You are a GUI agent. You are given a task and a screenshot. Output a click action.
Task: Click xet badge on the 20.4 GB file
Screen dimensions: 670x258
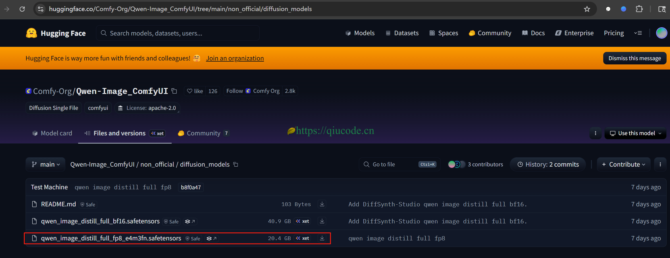(x=302, y=238)
